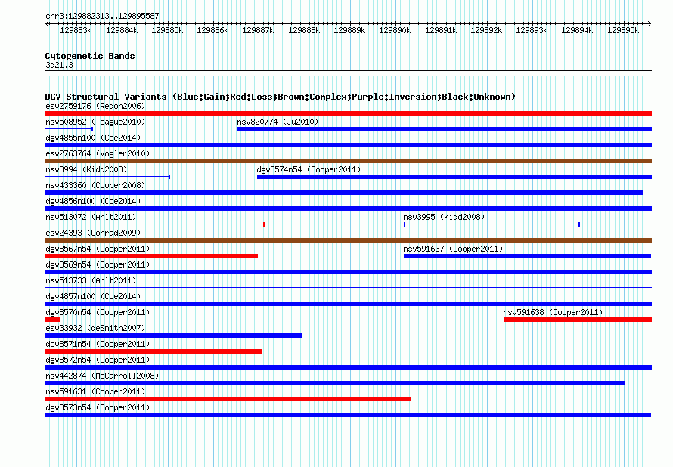Click the 129895k ruler position
The width and height of the screenshot is (673, 467).
pyautogui.click(x=623, y=30)
